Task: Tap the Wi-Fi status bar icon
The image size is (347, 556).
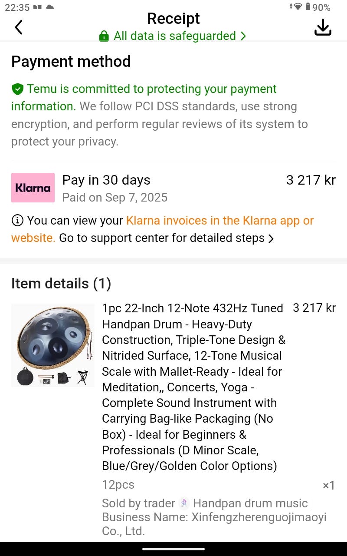Action: click(297, 7)
